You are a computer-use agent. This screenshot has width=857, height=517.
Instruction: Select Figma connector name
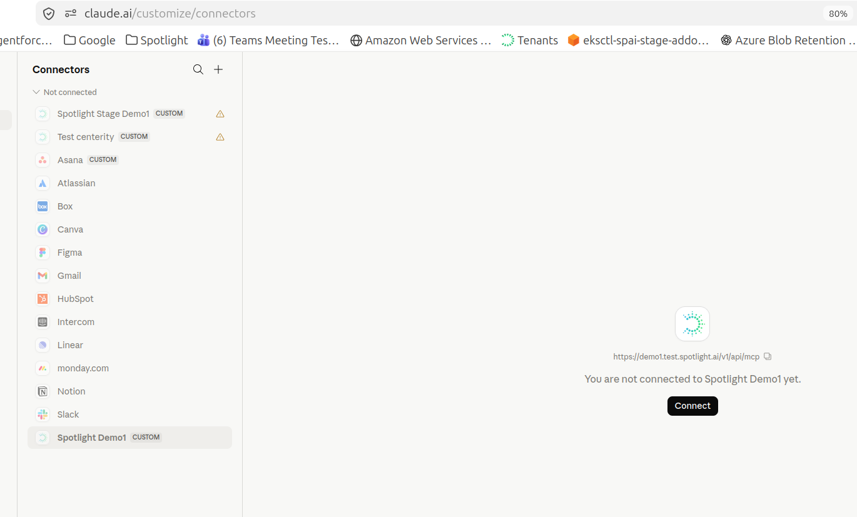pos(69,253)
